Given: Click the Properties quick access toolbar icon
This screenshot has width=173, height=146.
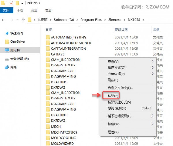Looking at the screenshot, I should pos(11,3).
